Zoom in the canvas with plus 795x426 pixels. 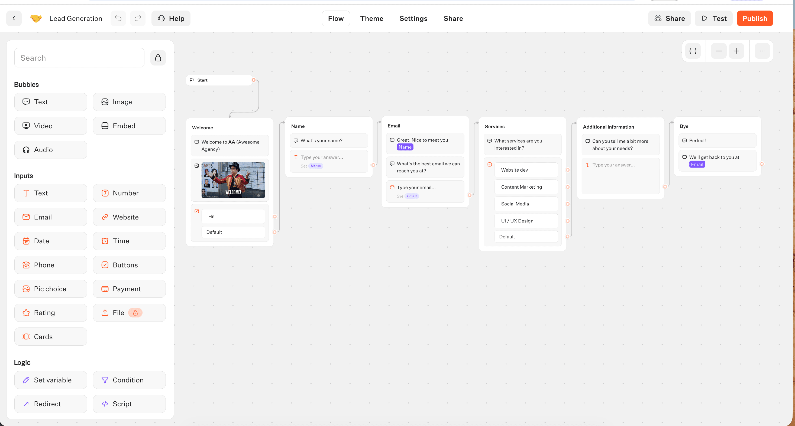(736, 51)
